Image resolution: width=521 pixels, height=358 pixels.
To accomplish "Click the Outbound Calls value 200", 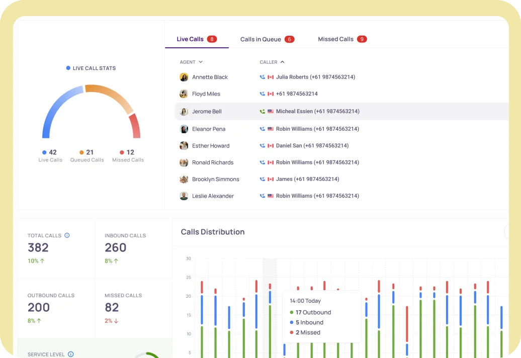I will pyautogui.click(x=39, y=308).
